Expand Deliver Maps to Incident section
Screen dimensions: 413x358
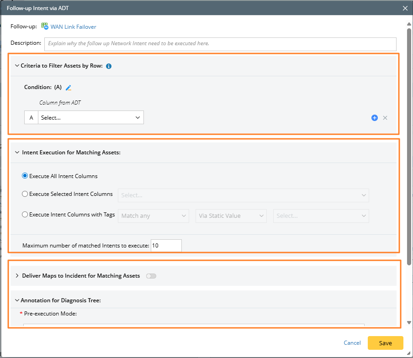17,276
